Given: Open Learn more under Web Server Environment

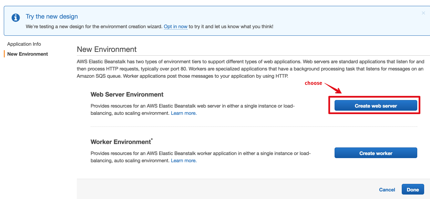Looking at the screenshot, I should [184, 113].
